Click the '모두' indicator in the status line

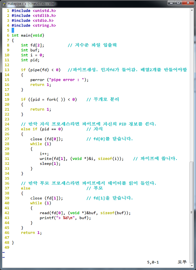(x=182, y=262)
